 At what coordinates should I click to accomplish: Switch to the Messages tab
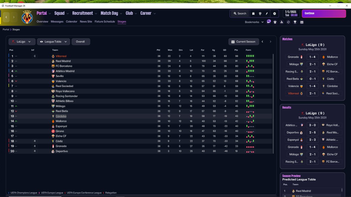(x=57, y=22)
